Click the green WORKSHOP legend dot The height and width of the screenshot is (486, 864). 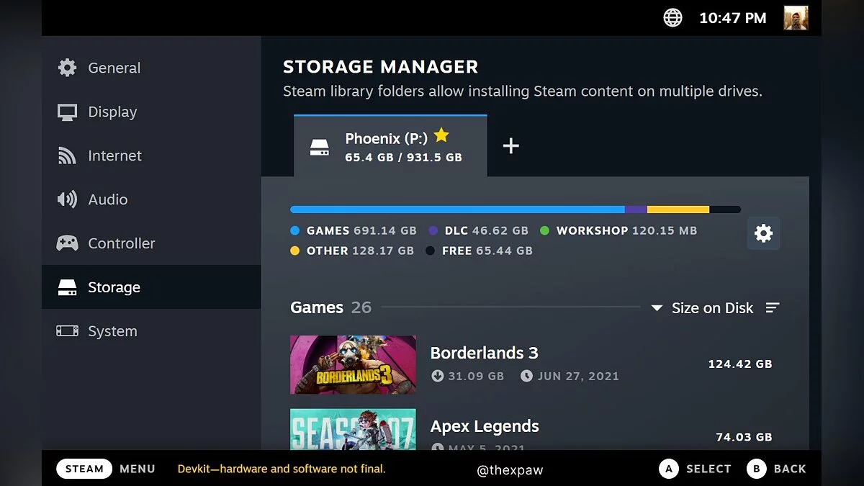(544, 231)
